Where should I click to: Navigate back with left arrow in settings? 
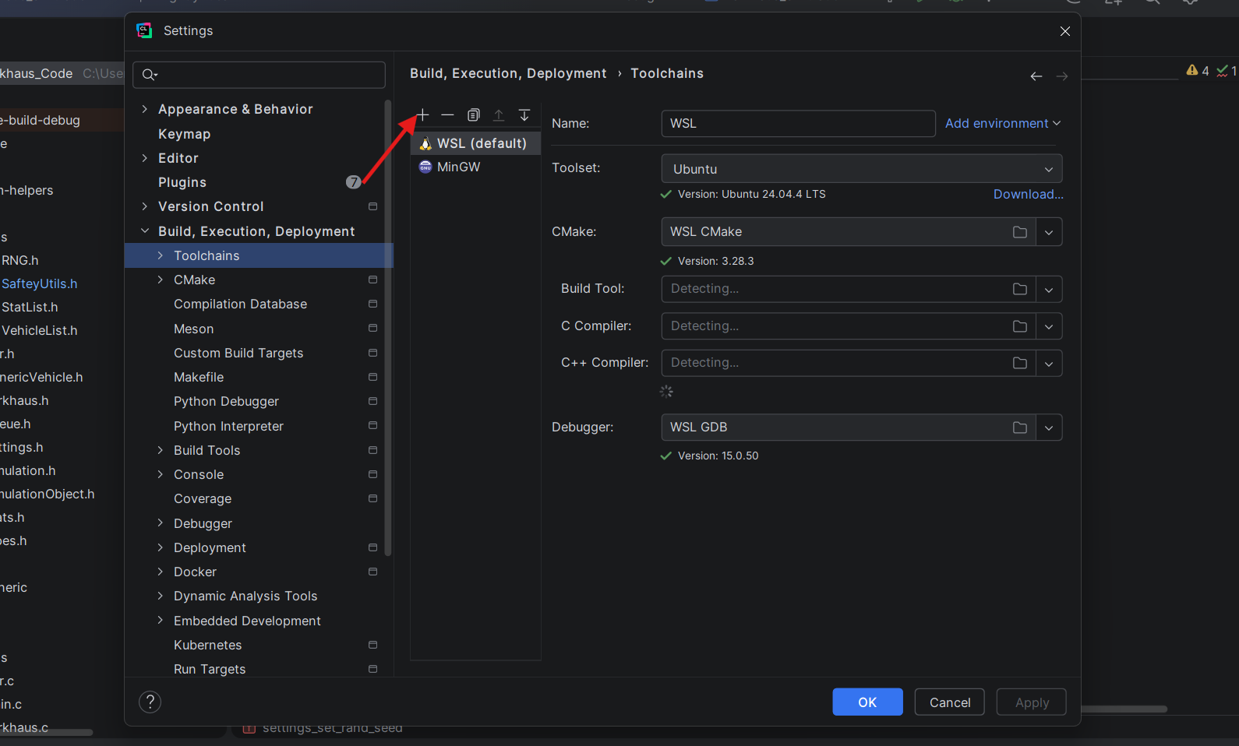(x=1036, y=76)
